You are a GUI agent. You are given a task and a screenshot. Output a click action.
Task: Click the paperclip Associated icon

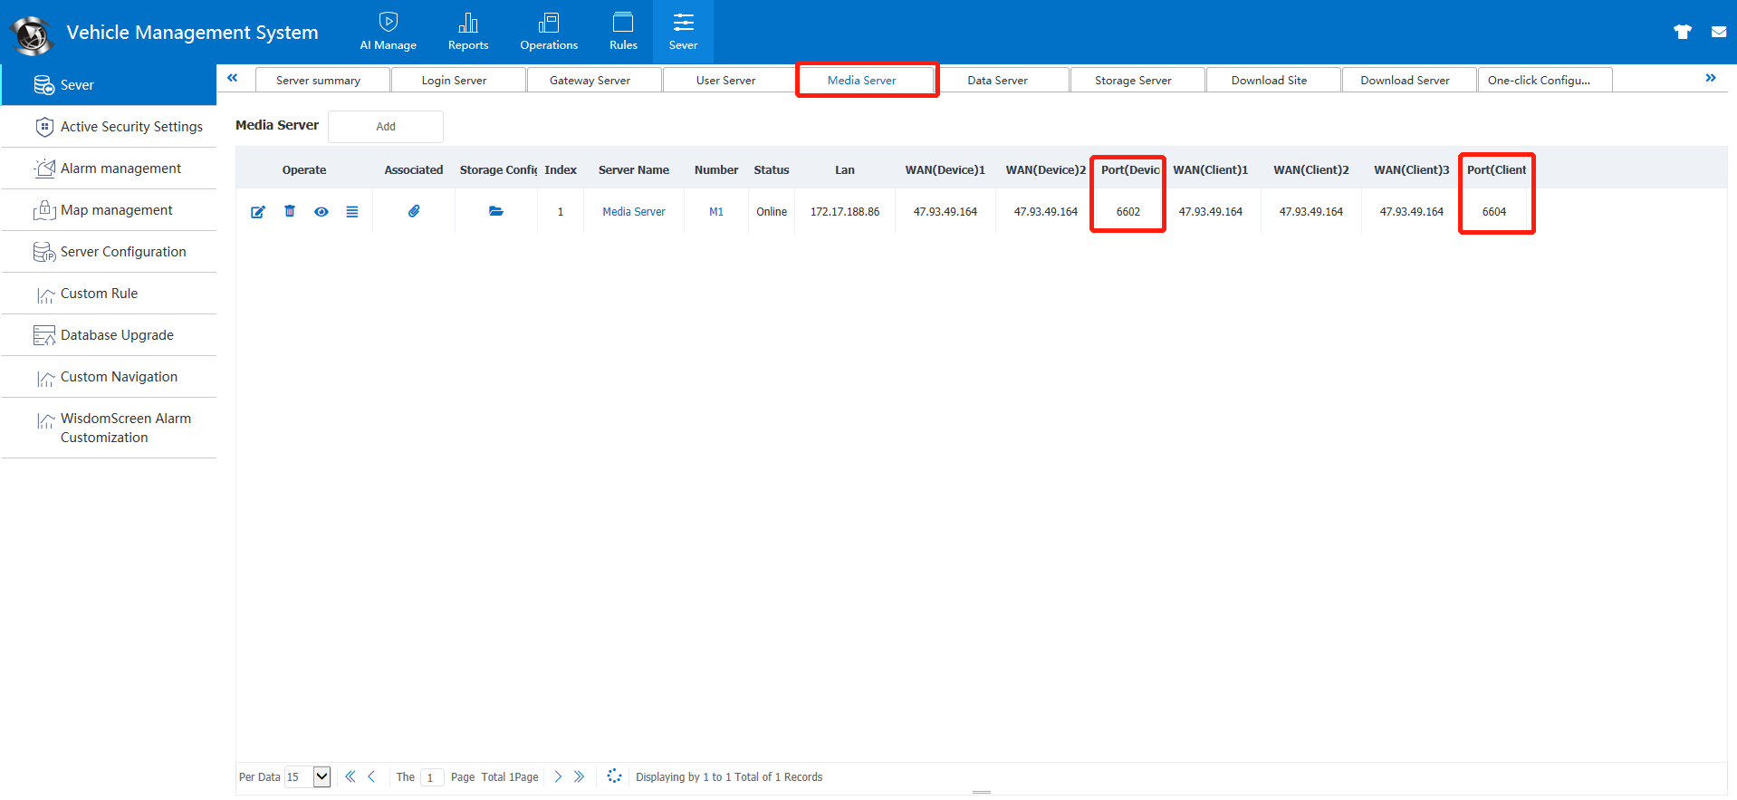tap(414, 211)
